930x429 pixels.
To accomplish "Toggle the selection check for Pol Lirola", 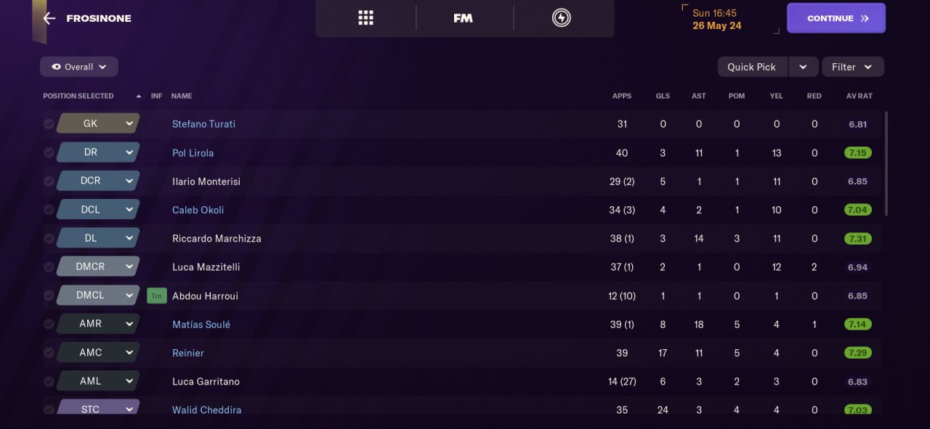I will tap(49, 152).
